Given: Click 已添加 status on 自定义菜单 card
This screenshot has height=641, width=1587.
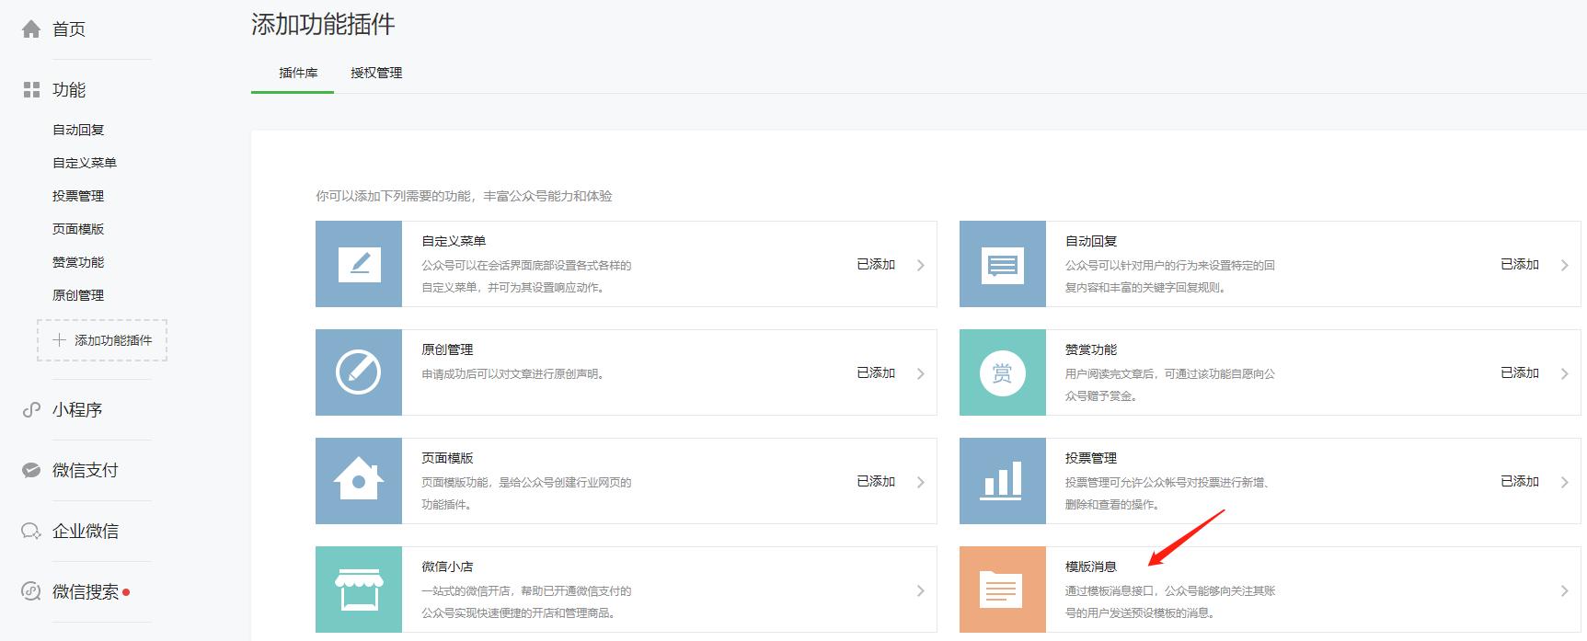Looking at the screenshot, I should point(876,264).
